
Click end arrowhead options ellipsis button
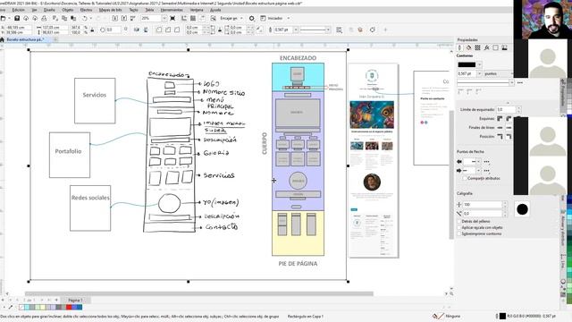(486, 171)
